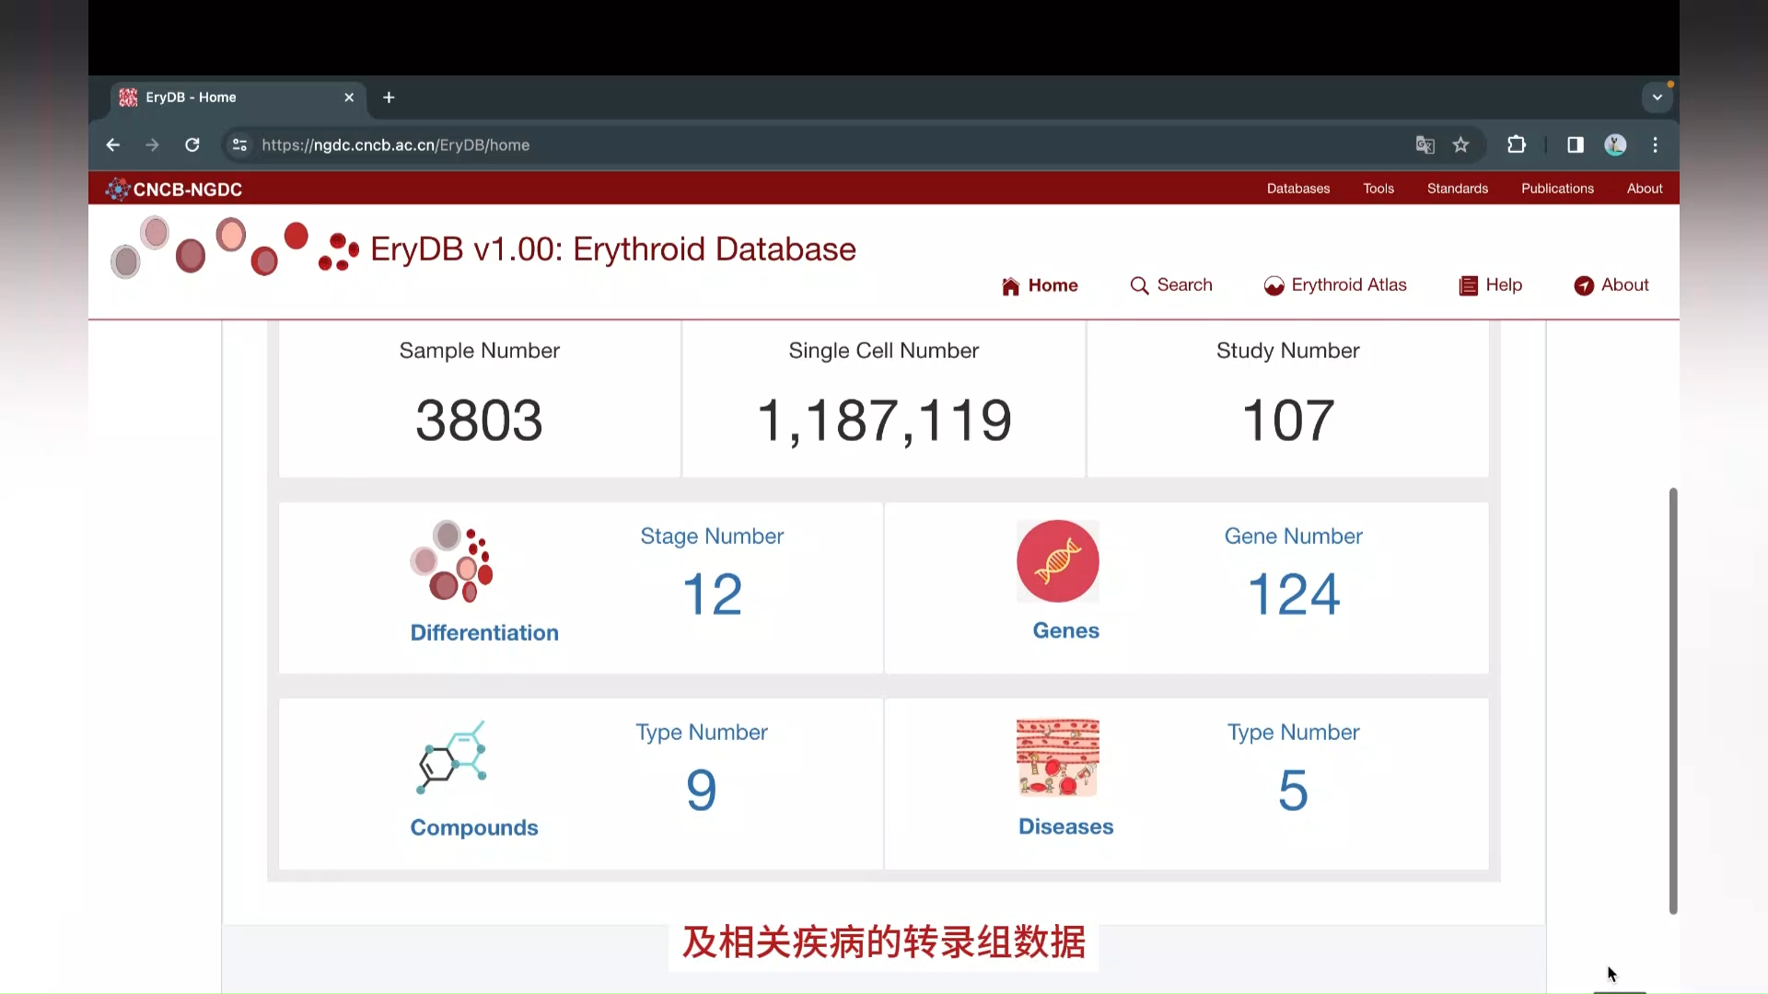Viewport: 1768px width, 994px height.
Task: Click the Search magnifying glass icon
Action: click(1138, 284)
